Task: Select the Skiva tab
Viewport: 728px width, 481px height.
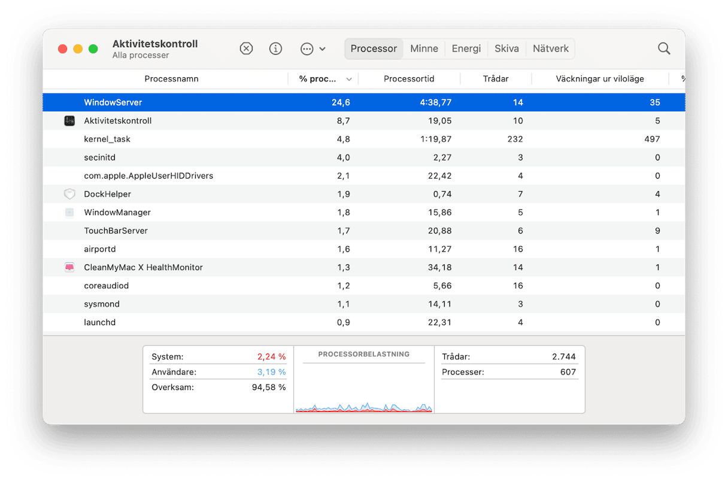Action: (x=506, y=49)
